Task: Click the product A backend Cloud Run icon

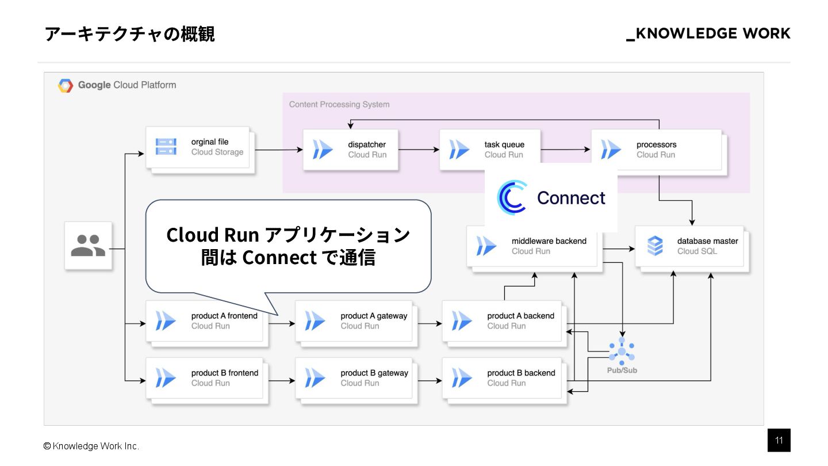Action: (x=462, y=321)
